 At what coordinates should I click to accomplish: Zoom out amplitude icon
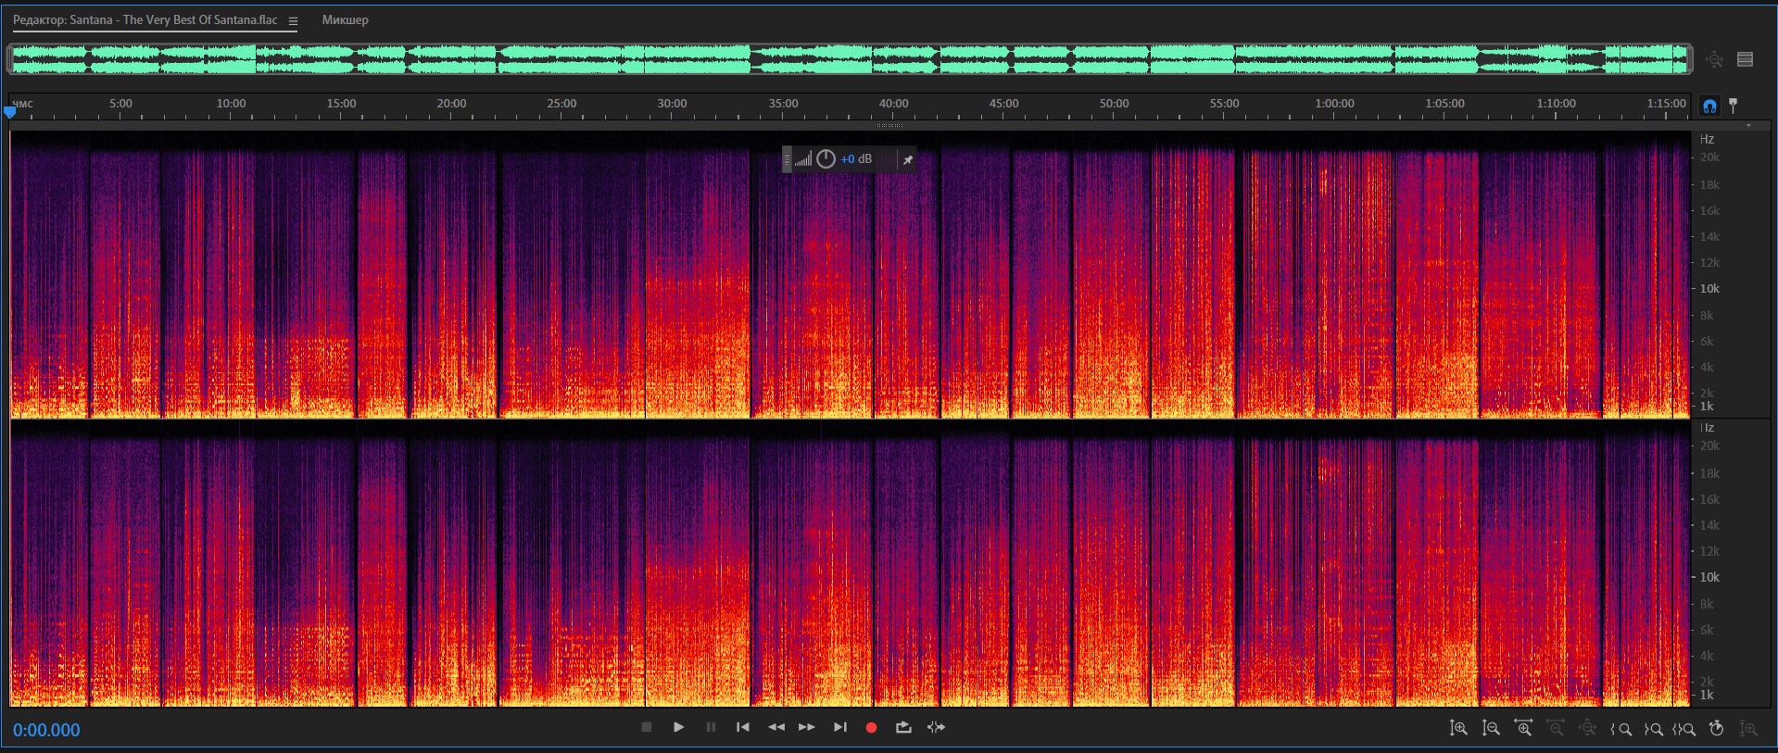(1491, 729)
